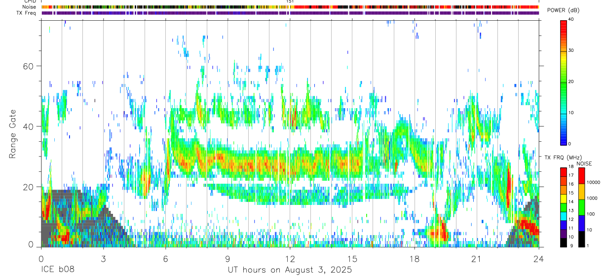The image size is (606, 280).
Task: Click UT hour tick '0' on the time axis
Action: click(41, 259)
